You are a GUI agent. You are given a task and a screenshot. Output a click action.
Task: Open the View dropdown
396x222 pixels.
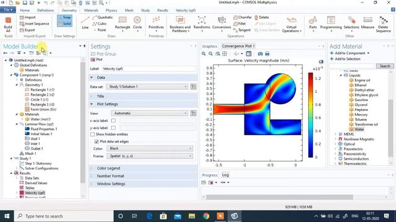(x=150, y=113)
